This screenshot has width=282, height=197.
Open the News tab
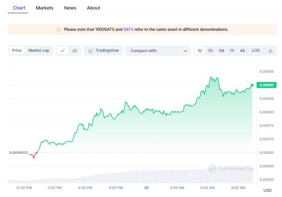pos(70,8)
